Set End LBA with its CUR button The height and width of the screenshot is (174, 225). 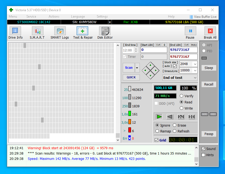click(x=186, y=45)
